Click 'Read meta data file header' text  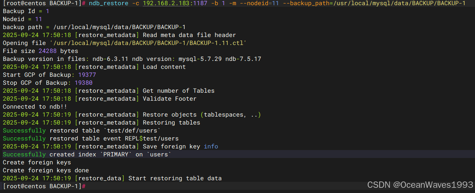[189, 35]
